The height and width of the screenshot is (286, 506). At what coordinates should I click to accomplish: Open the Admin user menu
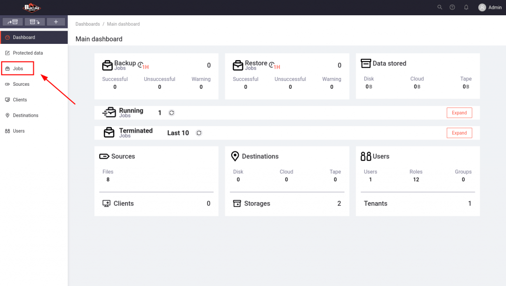click(x=490, y=7)
